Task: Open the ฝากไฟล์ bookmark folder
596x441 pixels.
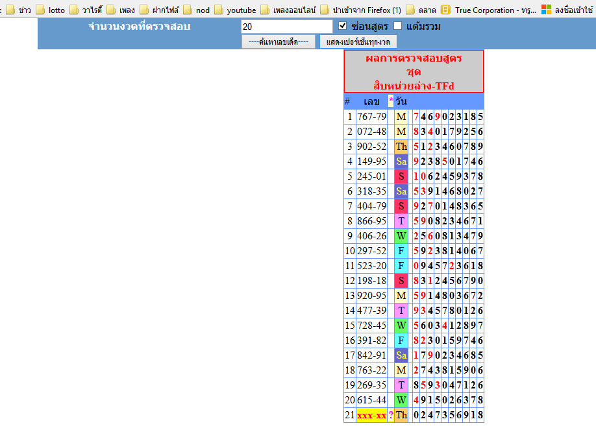Action: (x=159, y=10)
